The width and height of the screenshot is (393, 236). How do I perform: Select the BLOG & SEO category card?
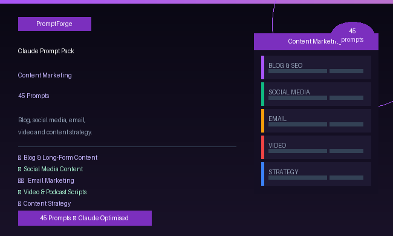pyautogui.click(x=316, y=67)
